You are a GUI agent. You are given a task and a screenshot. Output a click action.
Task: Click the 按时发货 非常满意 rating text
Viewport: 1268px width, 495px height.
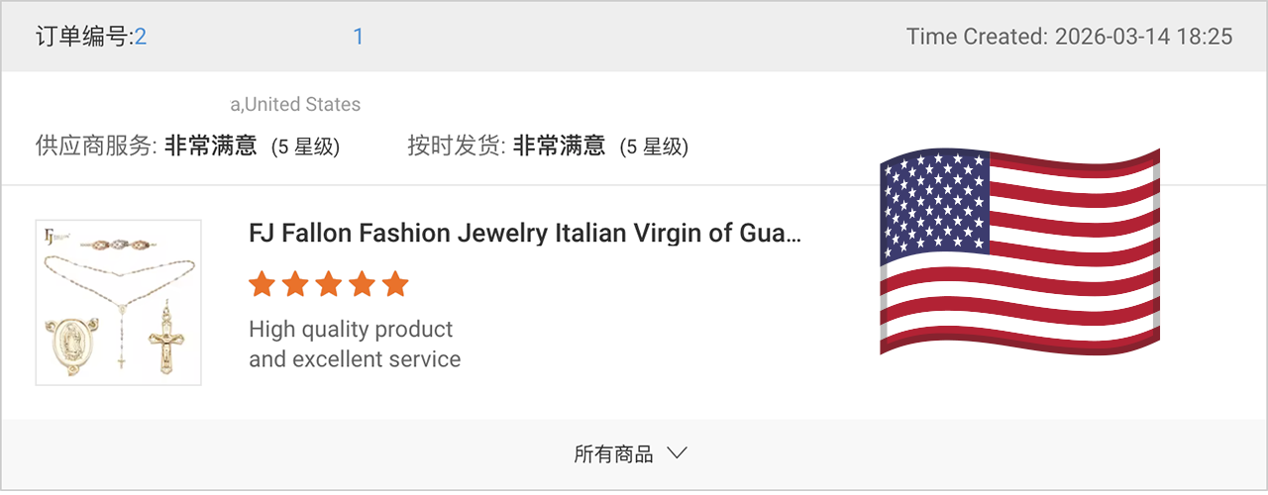point(548,147)
